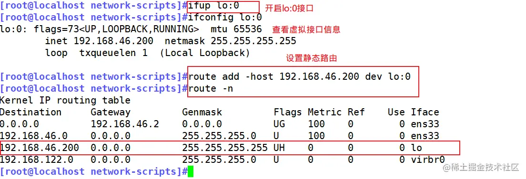Click the 'lo' interface name in table

416,148
